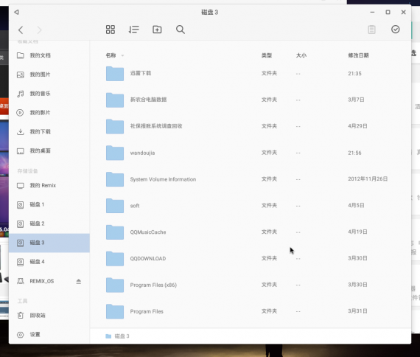Open 回收站 recycle bin
Image resolution: width=420 pixels, height=357 pixels.
click(x=49, y=316)
